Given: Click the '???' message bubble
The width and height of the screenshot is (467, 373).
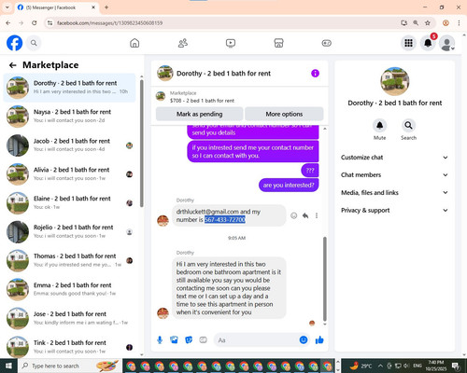Looking at the screenshot, I should tap(310, 171).
